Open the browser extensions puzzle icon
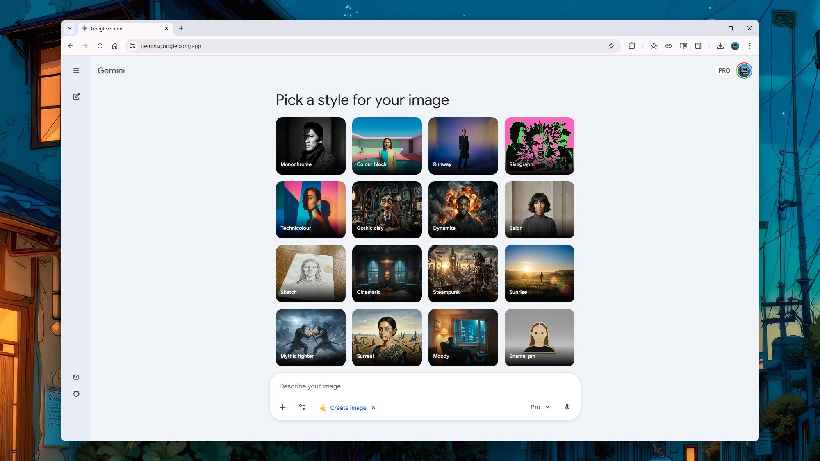820x461 pixels. coord(632,46)
